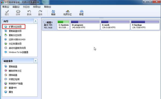
Task: Click the 重做 redo arrow icon
Action: (x=40, y=12)
